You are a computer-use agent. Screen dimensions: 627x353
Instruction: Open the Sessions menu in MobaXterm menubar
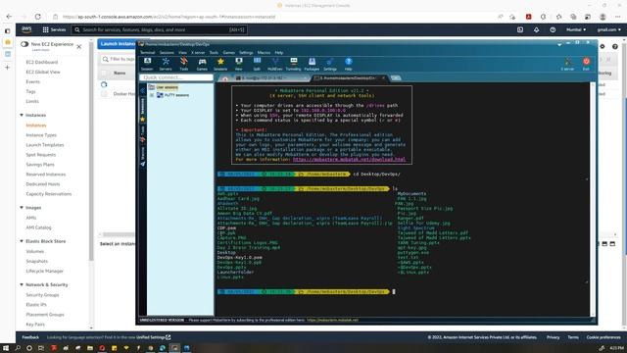(167, 52)
